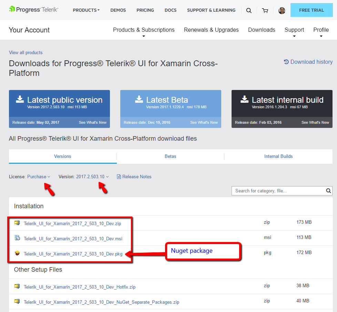Viewport: 337px width, 312px height.
Task: Click See What's New on Latest public version
Action: [93, 123]
